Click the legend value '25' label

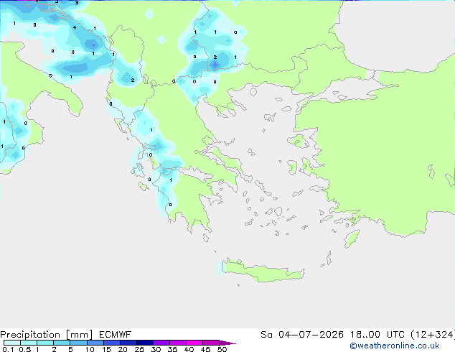[139, 349]
